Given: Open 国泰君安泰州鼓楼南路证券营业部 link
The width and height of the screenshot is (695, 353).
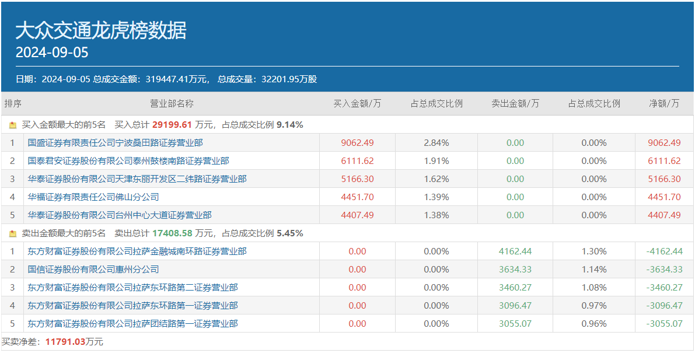Looking at the screenshot, I should point(128,161).
